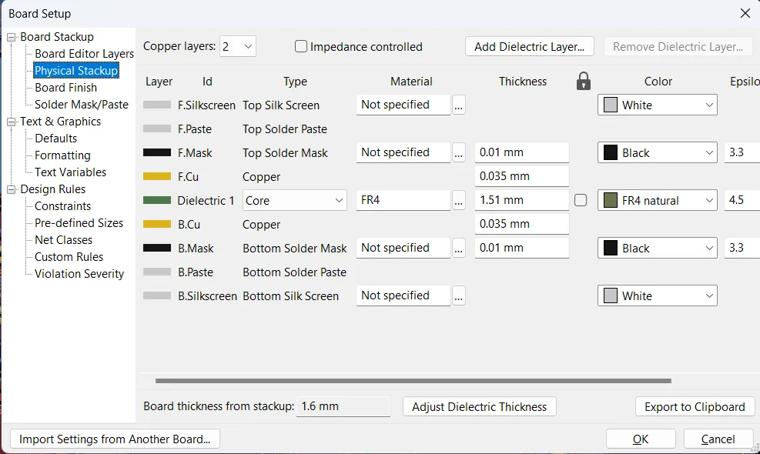760x454 pixels.
Task: Collapse the Design Rules tree branch
Action: tap(10, 189)
